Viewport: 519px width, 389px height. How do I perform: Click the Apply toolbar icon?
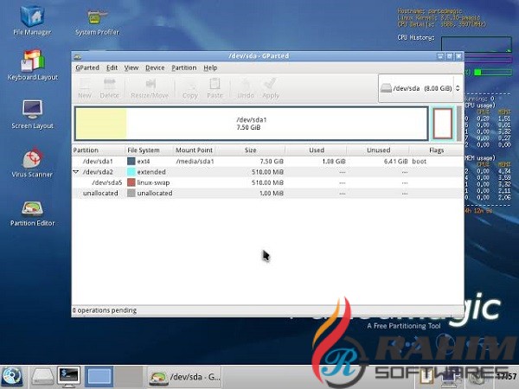271,88
